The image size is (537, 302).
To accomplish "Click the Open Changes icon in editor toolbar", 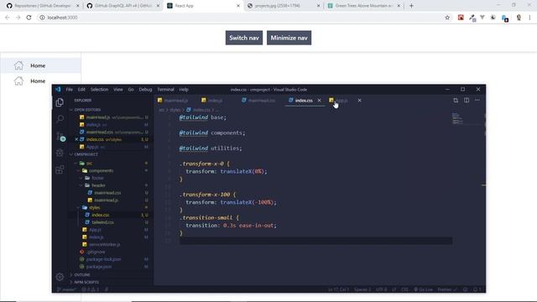I will (456, 101).
